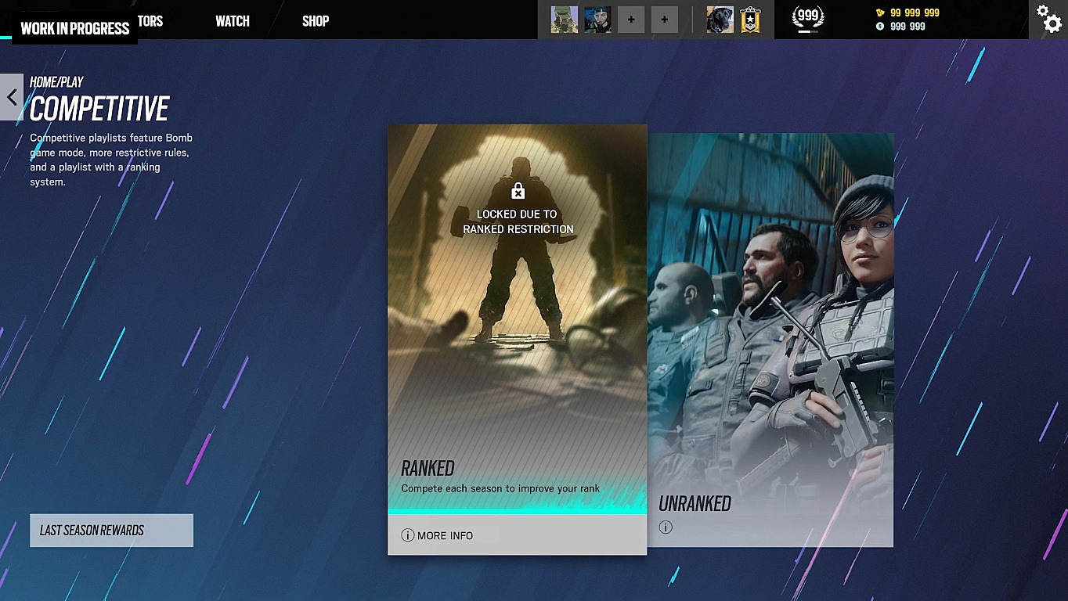Select the second squad member avatar

(597, 20)
